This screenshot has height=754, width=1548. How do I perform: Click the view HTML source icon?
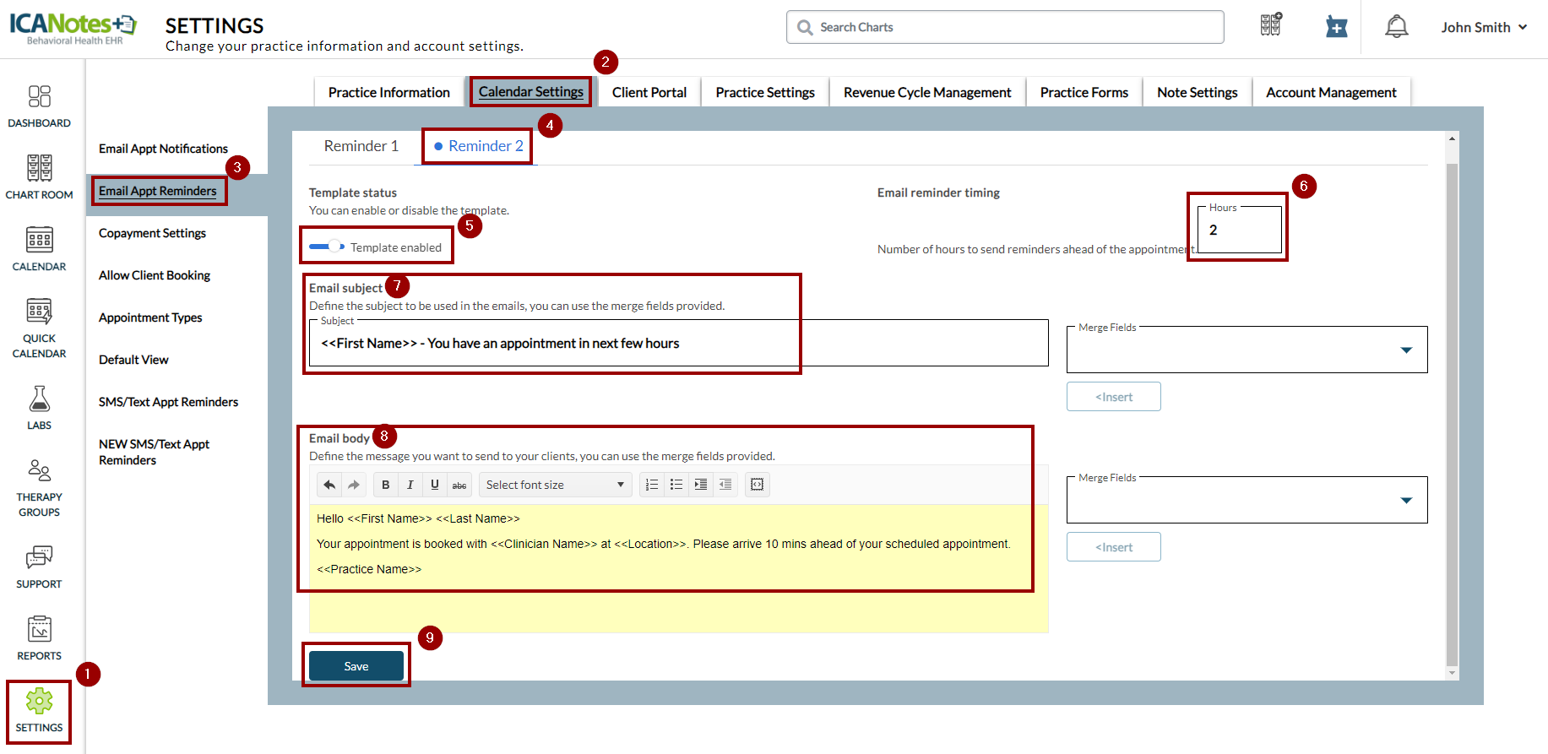(x=757, y=485)
